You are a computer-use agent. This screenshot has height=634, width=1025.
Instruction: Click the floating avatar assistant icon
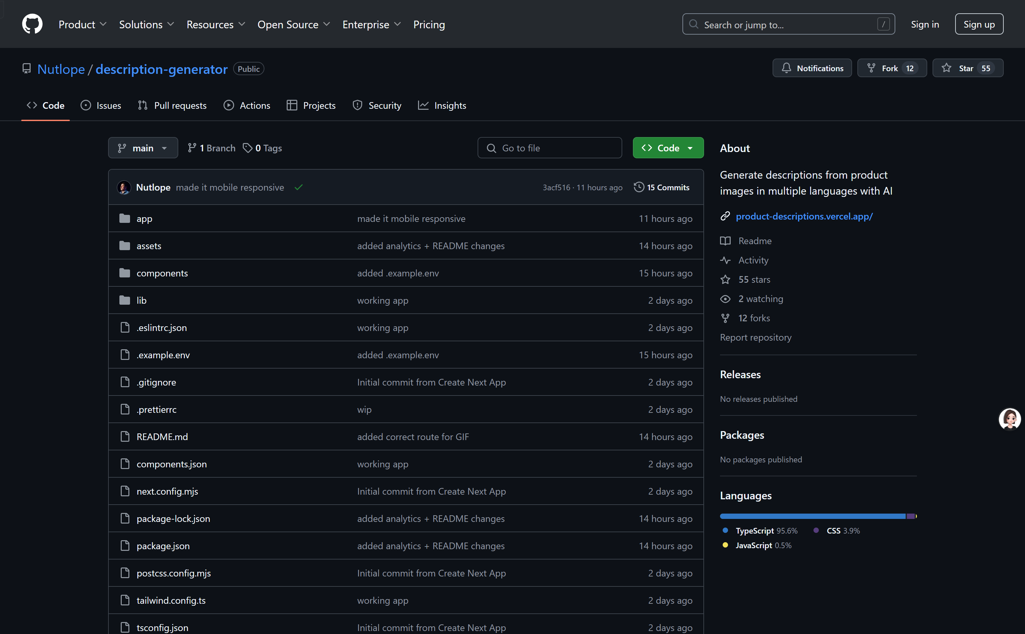pyautogui.click(x=1009, y=419)
